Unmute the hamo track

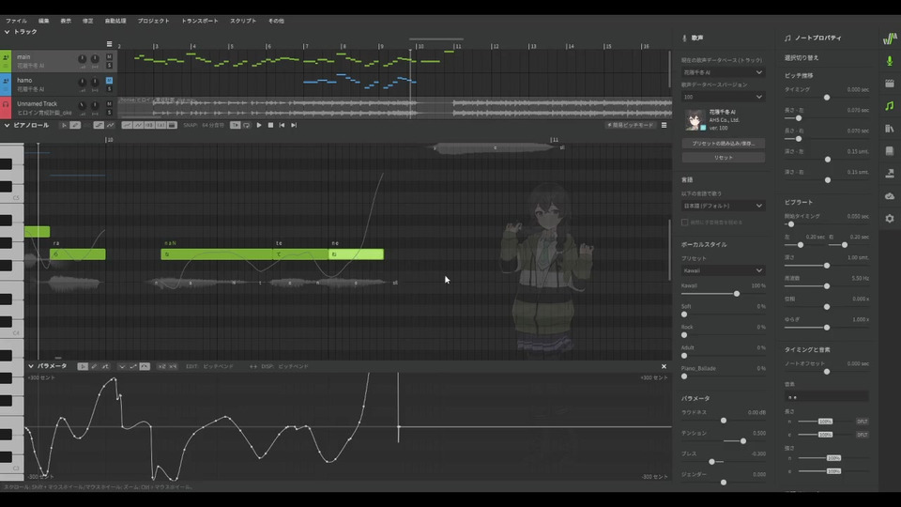109,81
